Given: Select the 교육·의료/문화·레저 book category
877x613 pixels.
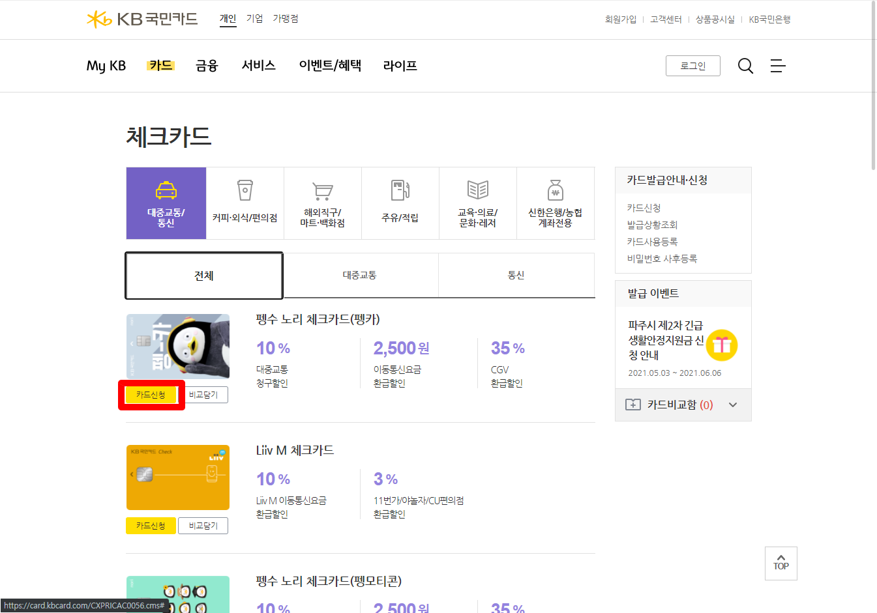Looking at the screenshot, I should [x=478, y=203].
